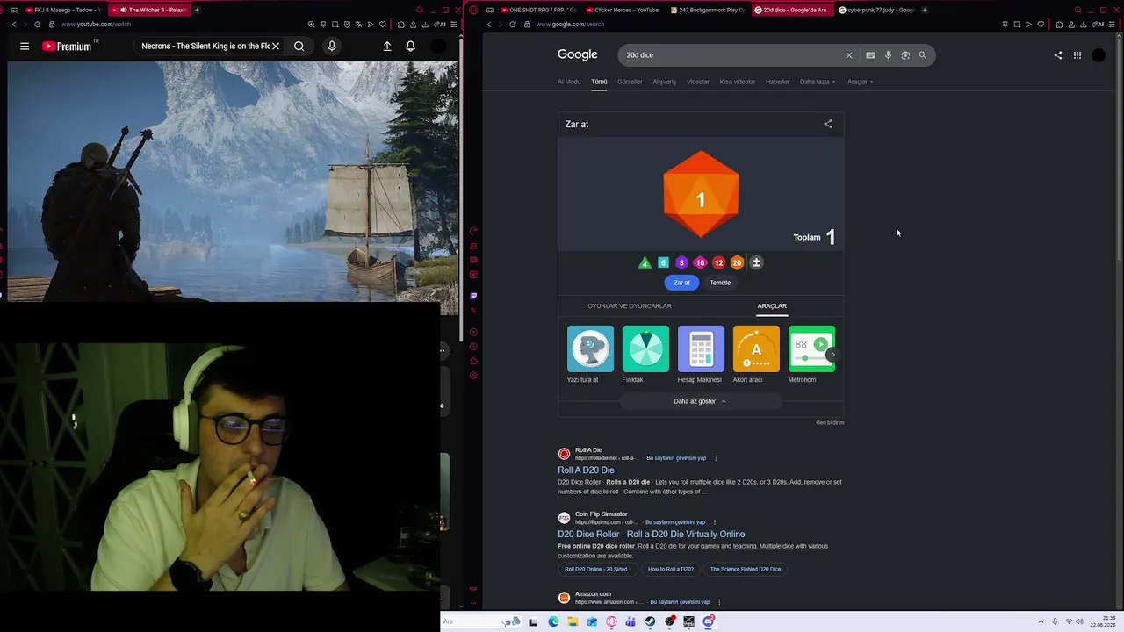Expand the Araçlar search tools dropdown
The height and width of the screenshot is (632, 1124).
(x=860, y=82)
